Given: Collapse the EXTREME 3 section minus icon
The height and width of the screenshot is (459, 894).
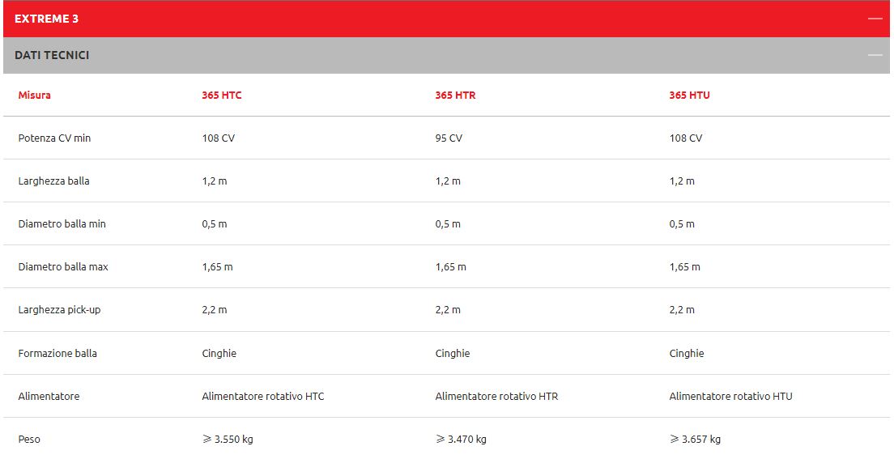Looking at the screenshot, I should tap(875, 19).
